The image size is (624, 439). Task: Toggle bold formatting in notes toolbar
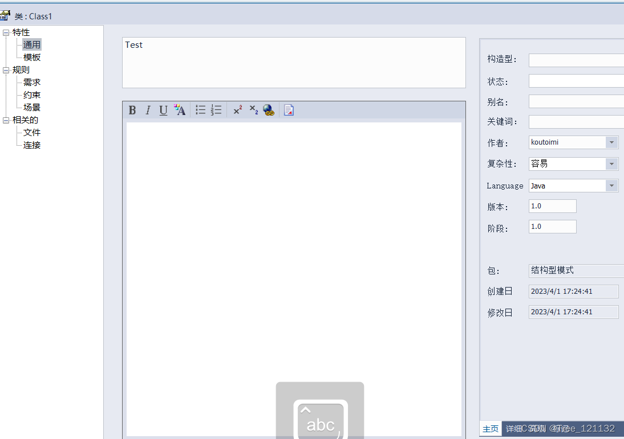tap(132, 110)
